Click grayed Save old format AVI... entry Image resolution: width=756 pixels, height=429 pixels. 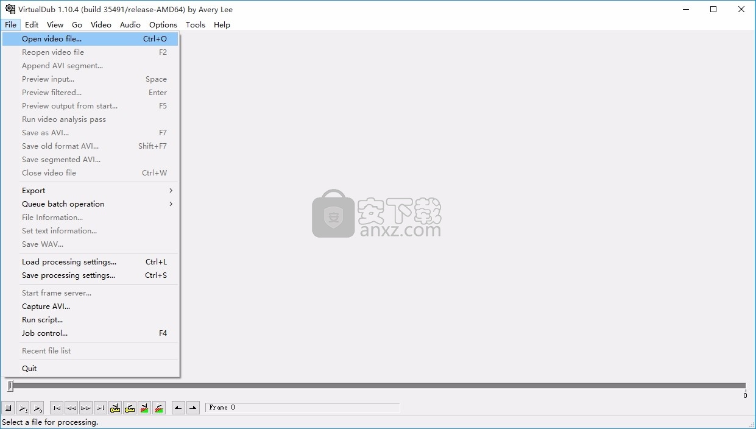pos(90,146)
